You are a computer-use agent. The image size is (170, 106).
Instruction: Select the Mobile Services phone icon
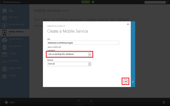tap(4, 33)
